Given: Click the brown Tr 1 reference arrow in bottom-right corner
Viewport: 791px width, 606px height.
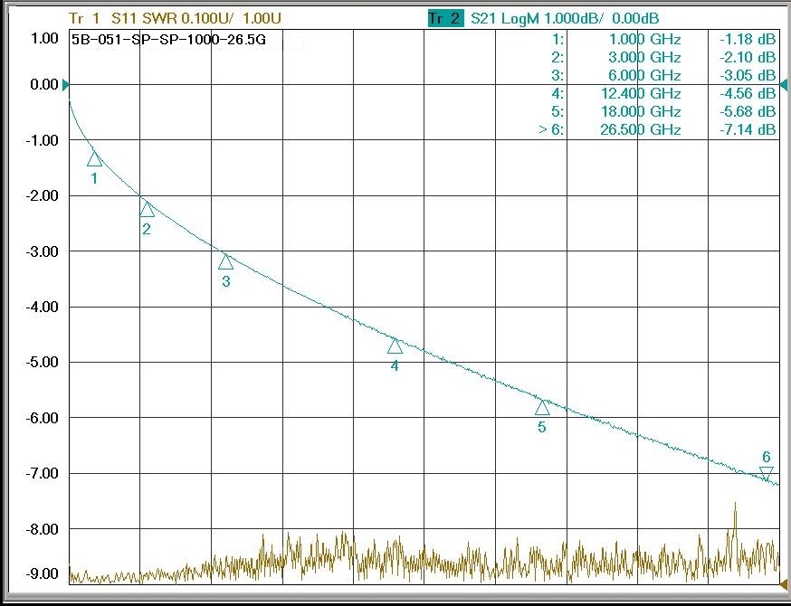Looking at the screenshot, I should pyautogui.click(x=785, y=585).
